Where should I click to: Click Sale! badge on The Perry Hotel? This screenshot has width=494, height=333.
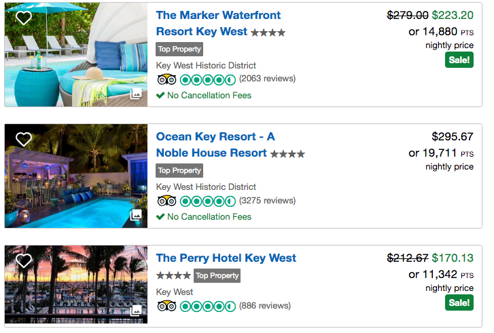[x=459, y=302]
